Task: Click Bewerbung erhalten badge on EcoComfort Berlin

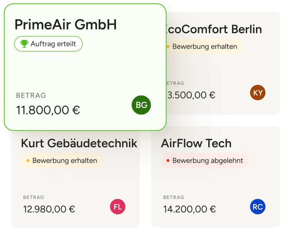Action: click(x=204, y=47)
